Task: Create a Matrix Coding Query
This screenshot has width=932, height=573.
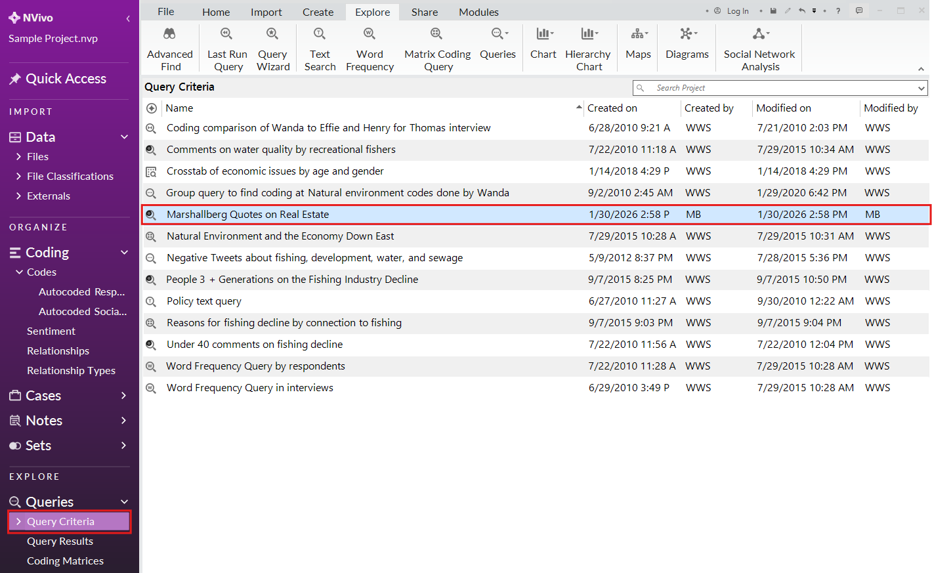Action: pos(437,49)
